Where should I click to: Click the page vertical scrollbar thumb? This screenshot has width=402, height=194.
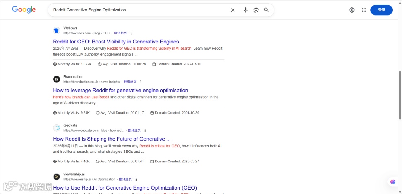pyautogui.click(x=400, y=95)
